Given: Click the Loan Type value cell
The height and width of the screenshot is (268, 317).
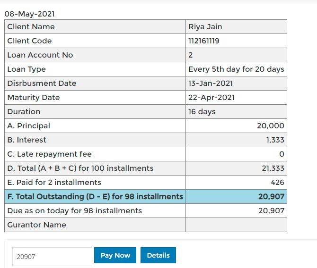Looking at the screenshot, I should point(236,69).
